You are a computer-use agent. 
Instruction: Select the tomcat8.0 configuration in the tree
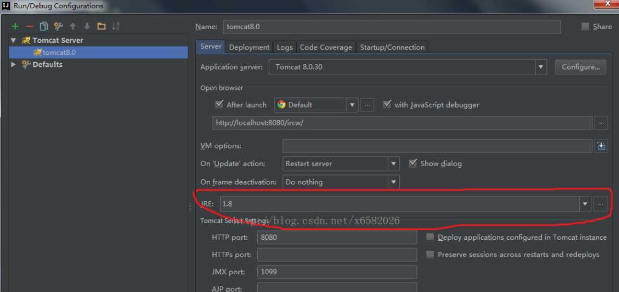98,53
